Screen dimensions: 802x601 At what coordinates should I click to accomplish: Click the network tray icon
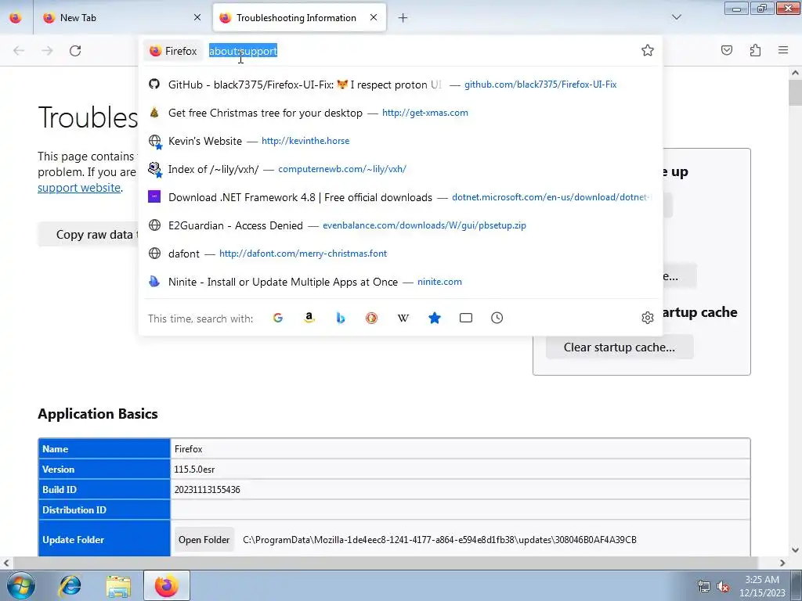point(704,587)
